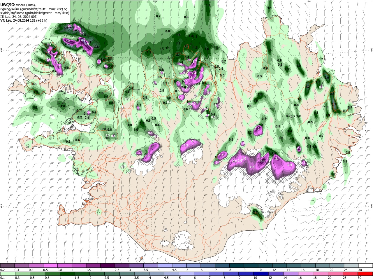Pick the blue rain swatch between 8 and 9

[231, 274]
